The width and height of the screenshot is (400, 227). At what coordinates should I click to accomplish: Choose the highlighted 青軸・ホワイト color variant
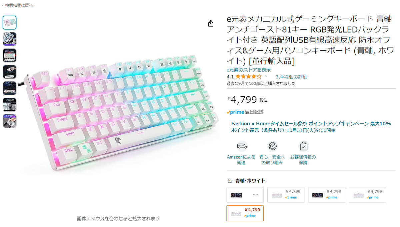click(245, 213)
